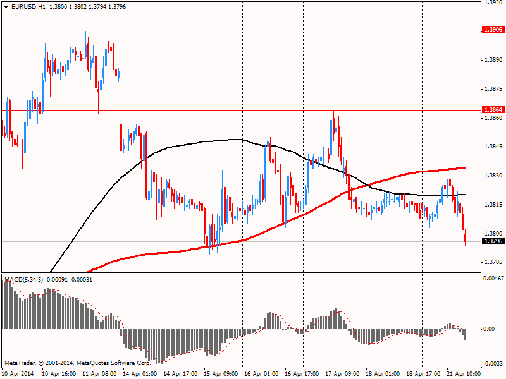Select MACD scale value -0.0033
This screenshot has width=506, height=379.
pos(494,364)
